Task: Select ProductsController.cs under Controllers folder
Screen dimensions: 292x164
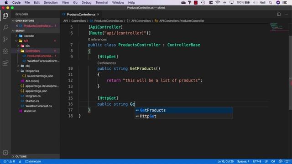Action: (x=40, y=56)
